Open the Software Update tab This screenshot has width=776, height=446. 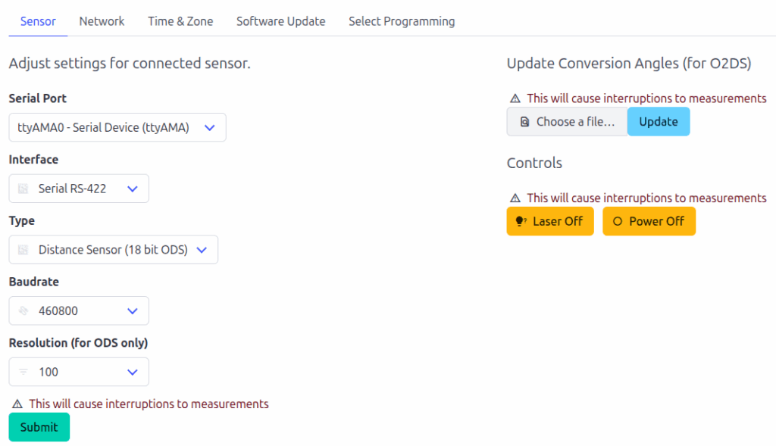click(280, 21)
